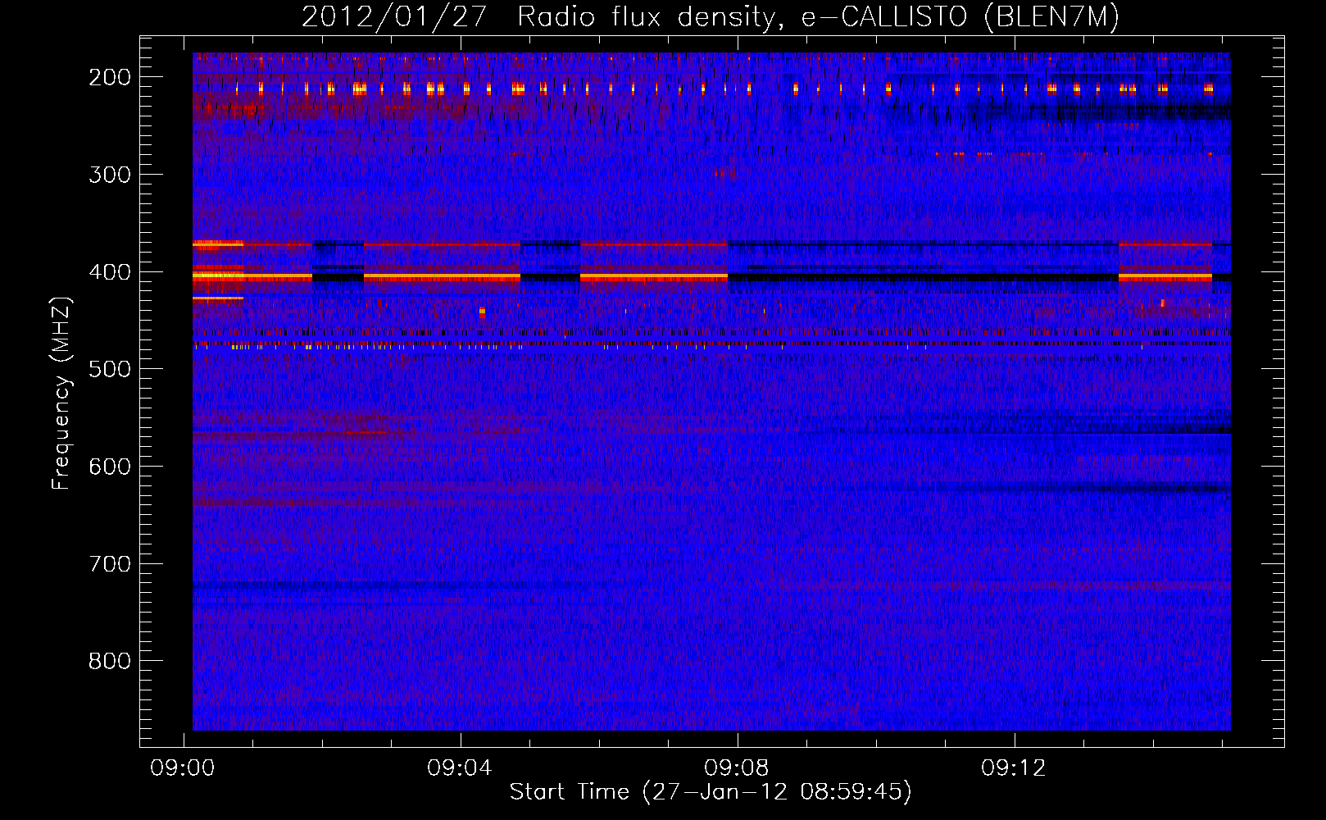Click the 200 frequency tick label
1326x820 pixels.
point(110,77)
